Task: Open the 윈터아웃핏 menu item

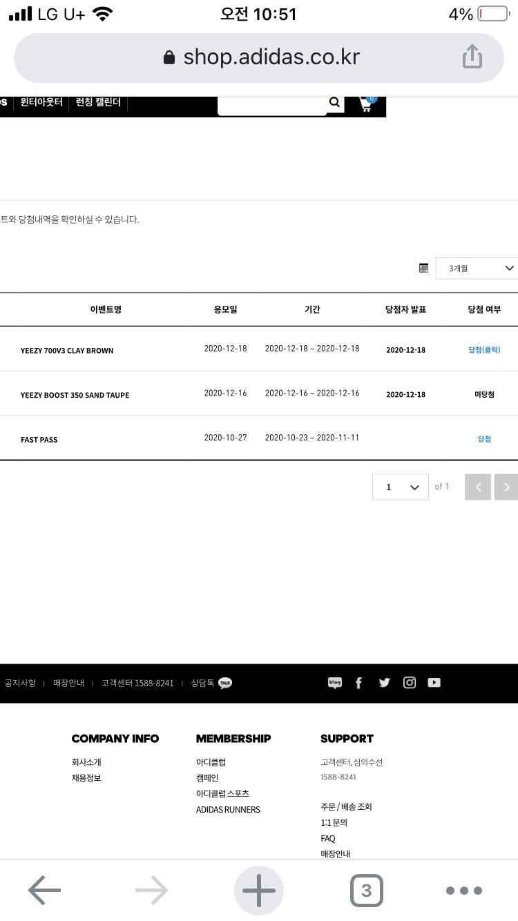Action: [x=41, y=102]
